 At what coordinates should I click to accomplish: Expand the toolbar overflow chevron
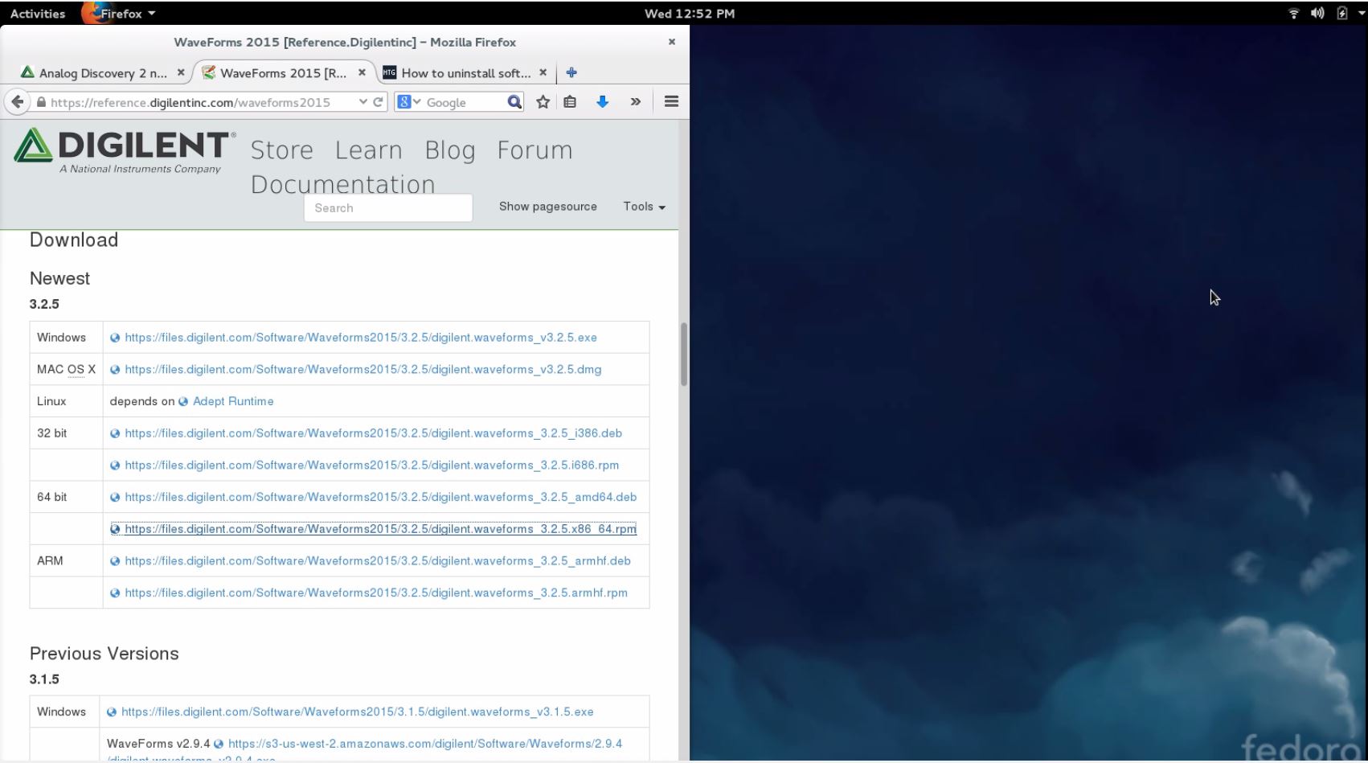[x=636, y=102]
